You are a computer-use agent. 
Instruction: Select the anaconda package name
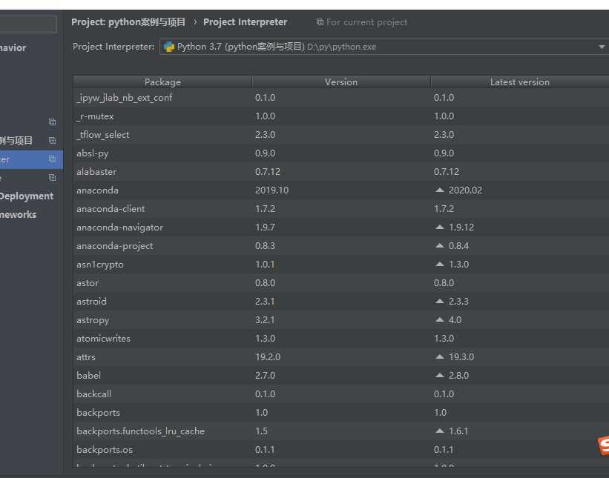tap(97, 190)
